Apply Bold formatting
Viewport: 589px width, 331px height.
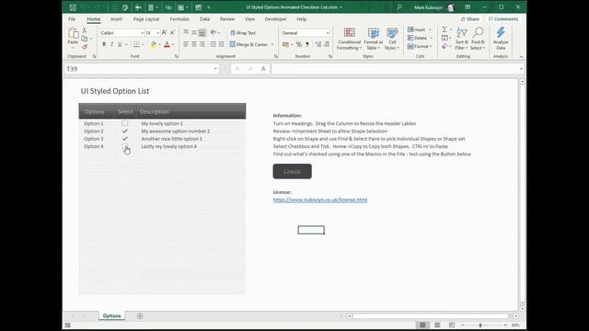pos(104,44)
